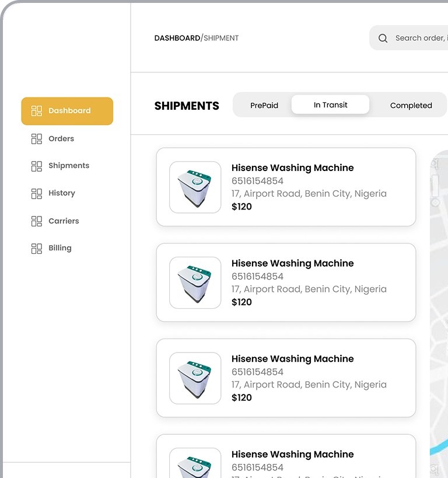
Task: Click the Dashboard grid icon in sidebar
Action: pyautogui.click(x=37, y=111)
